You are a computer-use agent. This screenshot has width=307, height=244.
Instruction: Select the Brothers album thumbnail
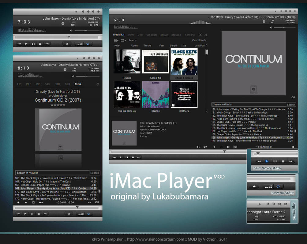[x=184, y=94]
